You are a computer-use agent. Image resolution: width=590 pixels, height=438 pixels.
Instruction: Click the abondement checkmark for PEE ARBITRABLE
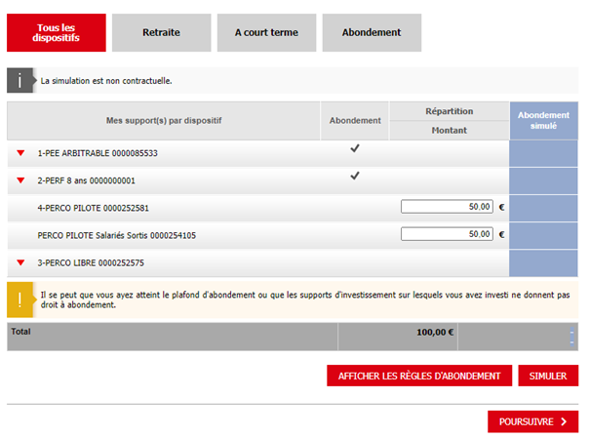(x=355, y=149)
